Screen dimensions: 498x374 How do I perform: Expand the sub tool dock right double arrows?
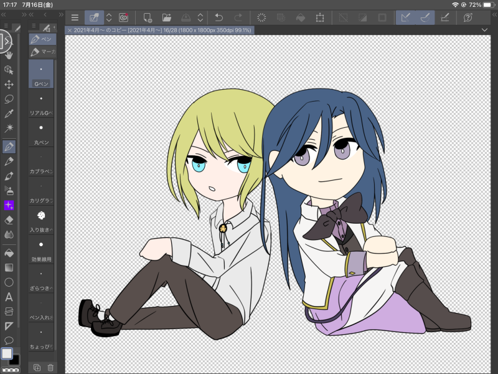(61, 14)
